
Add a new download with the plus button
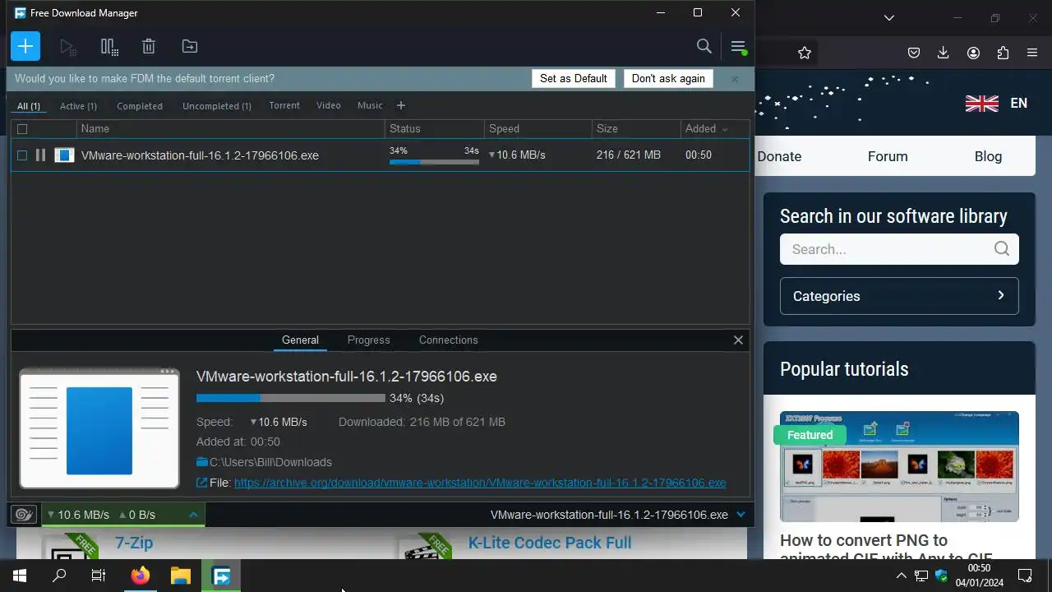tap(25, 46)
